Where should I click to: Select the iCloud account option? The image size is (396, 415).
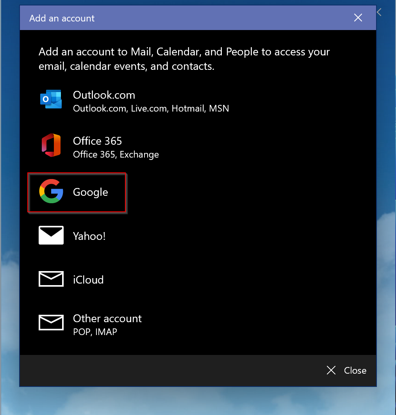pos(88,279)
